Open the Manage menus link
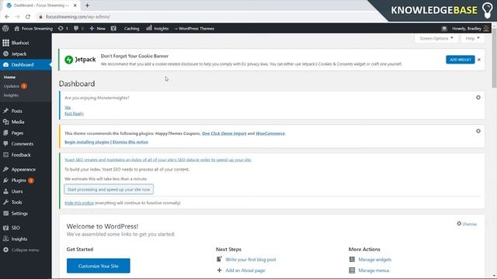This screenshot has width=497, height=279. (374, 270)
